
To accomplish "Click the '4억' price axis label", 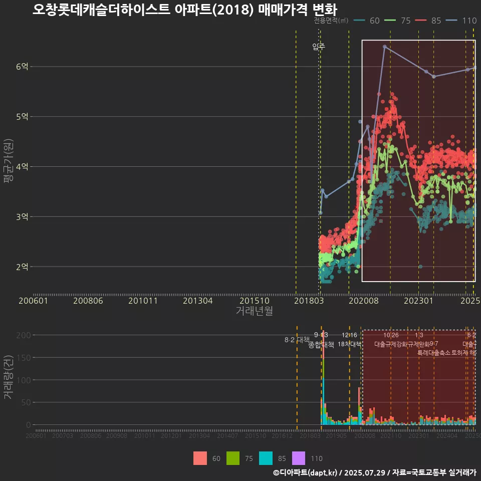I will (x=22, y=166).
